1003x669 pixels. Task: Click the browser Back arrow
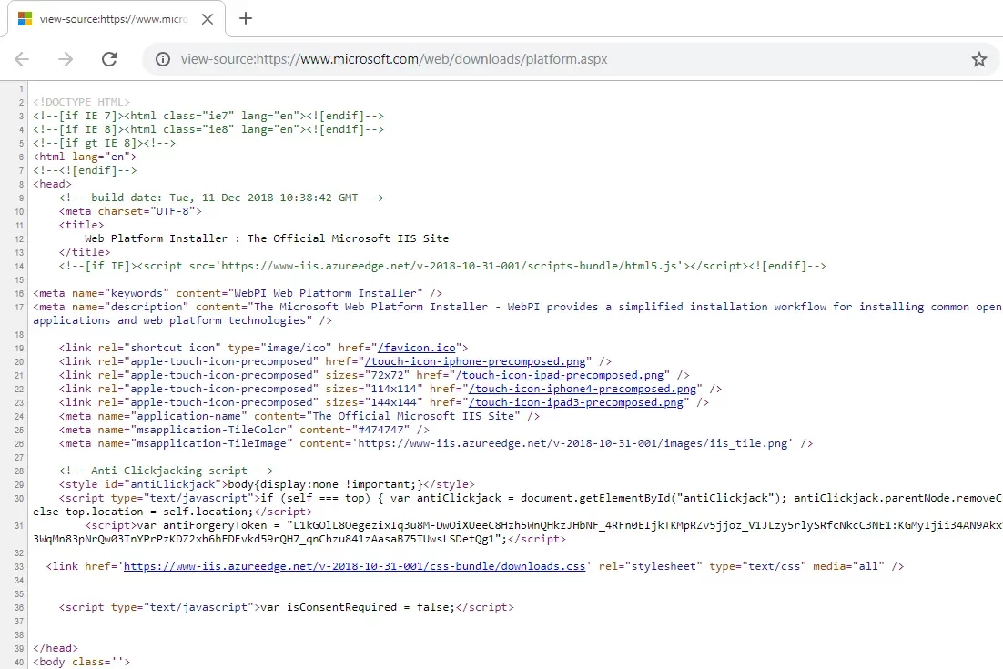tap(22, 59)
